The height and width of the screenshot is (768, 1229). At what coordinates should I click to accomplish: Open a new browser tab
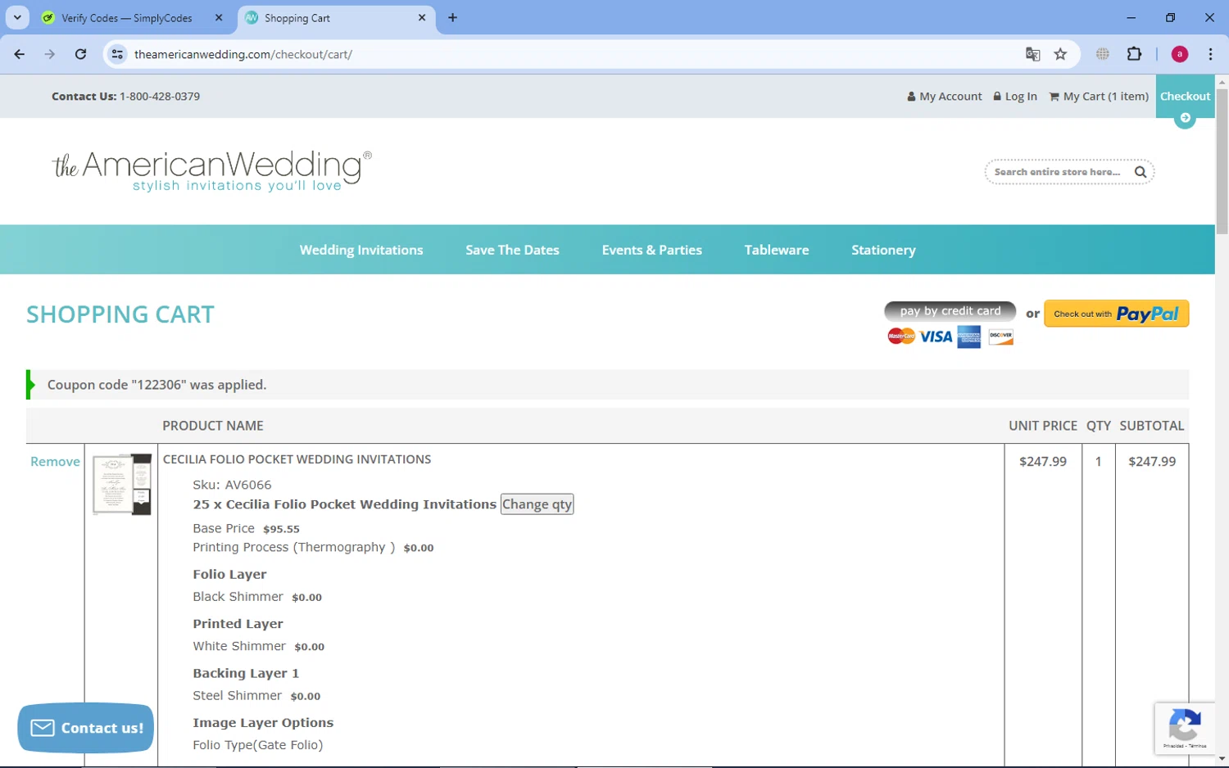pos(452,17)
